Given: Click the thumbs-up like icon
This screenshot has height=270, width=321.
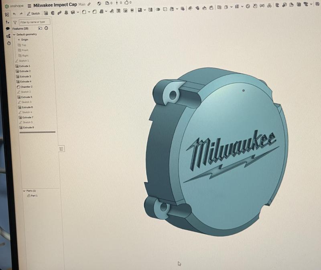Looking at the screenshot, I should [126, 2].
